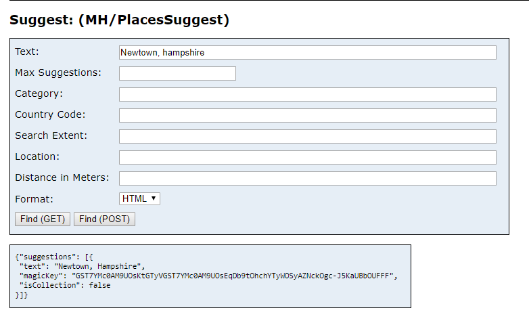
Task: Click the Country Code label
Action: [x=50, y=114]
